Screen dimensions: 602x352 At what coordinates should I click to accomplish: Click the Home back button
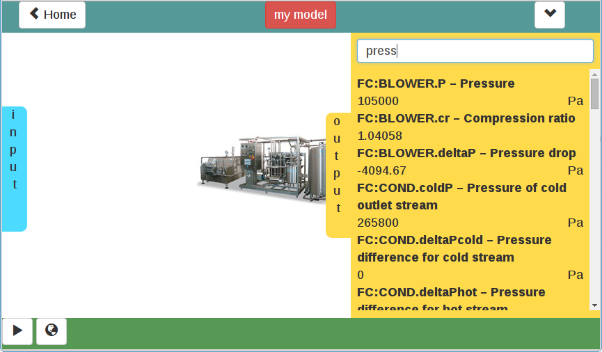pos(52,15)
